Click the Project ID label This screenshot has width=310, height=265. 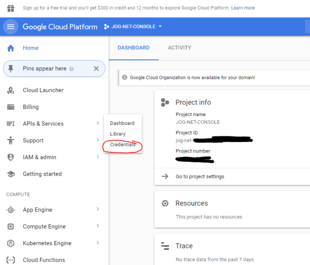(187, 133)
